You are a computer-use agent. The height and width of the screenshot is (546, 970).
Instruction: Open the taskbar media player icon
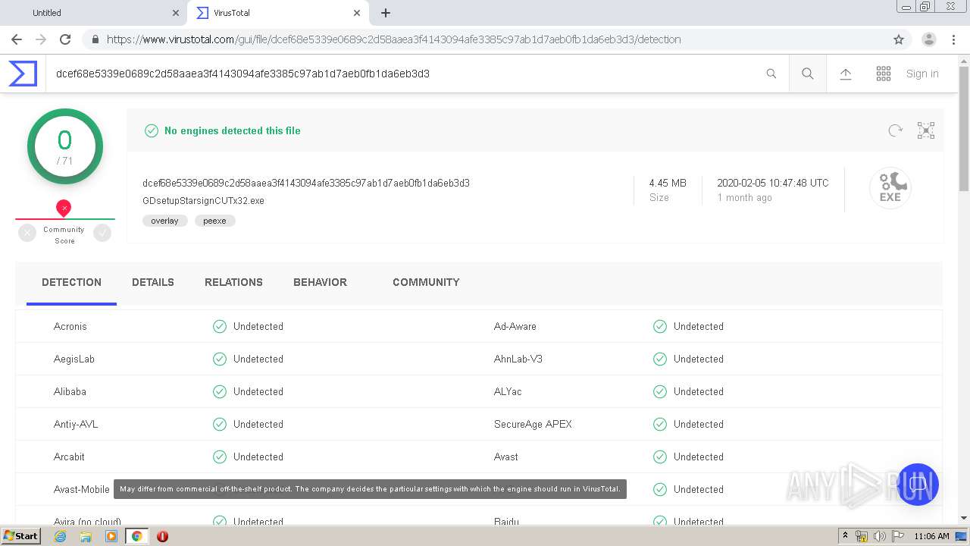[111, 536]
